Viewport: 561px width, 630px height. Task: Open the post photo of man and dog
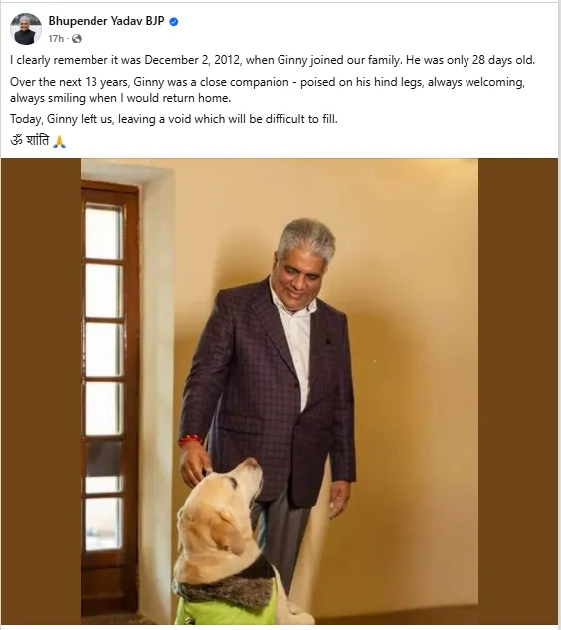click(280, 391)
